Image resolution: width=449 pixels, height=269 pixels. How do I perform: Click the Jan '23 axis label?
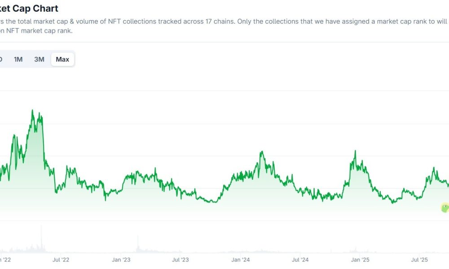point(121,259)
